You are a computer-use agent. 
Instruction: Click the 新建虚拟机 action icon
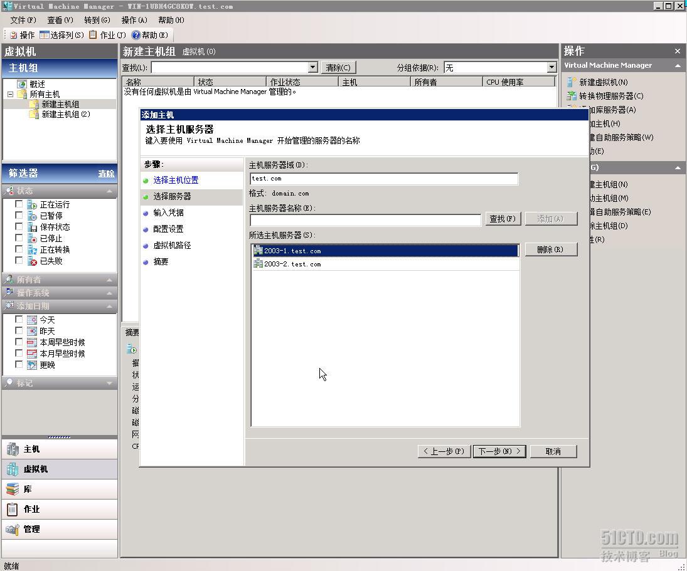pyautogui.click(x=572, y=82)
